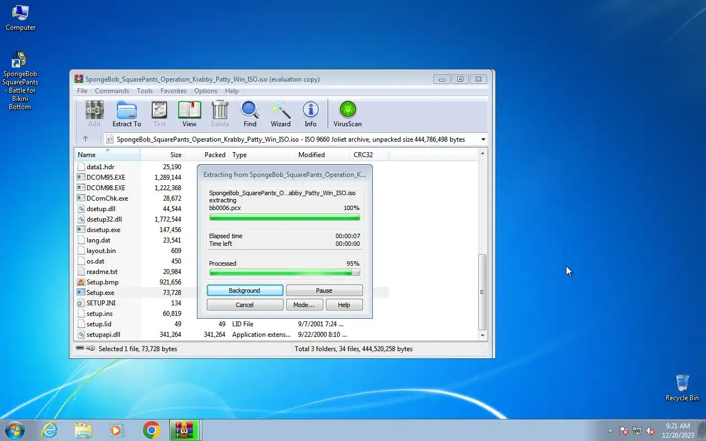Image resolution: width=706 pixels, height=441 pixels.
Task: Open SpongeBob Battle for Bikini Bottom shortcut
Action: pos(20,80)
